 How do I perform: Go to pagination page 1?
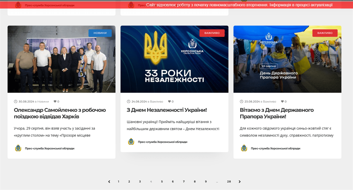click(x=119, y=182)
